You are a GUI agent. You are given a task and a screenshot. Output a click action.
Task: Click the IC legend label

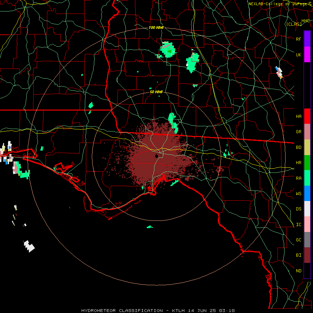[x=299, y=225]
